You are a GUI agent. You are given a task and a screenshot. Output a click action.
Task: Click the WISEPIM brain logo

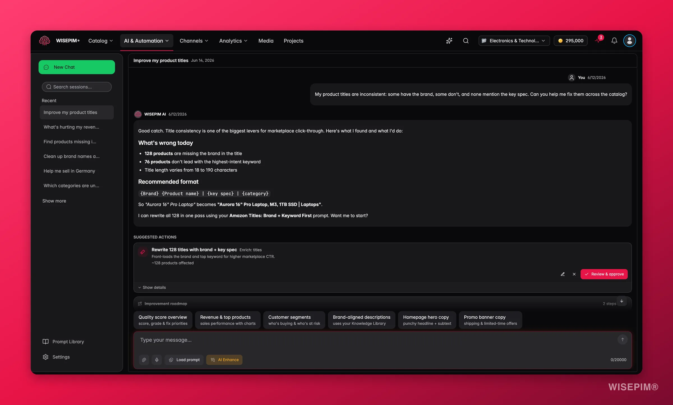(45, 41)
